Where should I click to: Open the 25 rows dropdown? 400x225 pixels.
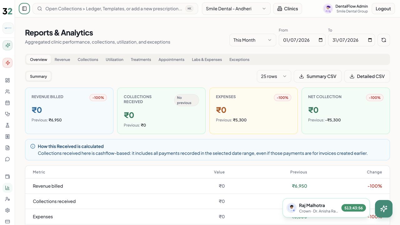click(x=274, y=76)
